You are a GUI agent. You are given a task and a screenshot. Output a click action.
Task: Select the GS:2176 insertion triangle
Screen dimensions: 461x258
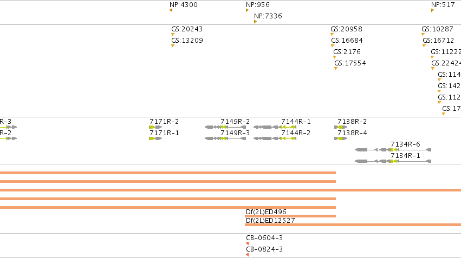tap(335, 57)
